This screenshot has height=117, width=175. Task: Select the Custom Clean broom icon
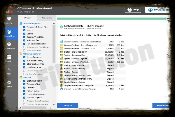9,32
